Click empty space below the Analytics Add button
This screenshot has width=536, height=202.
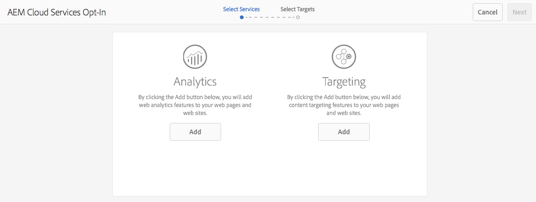[x=195, y=168]
